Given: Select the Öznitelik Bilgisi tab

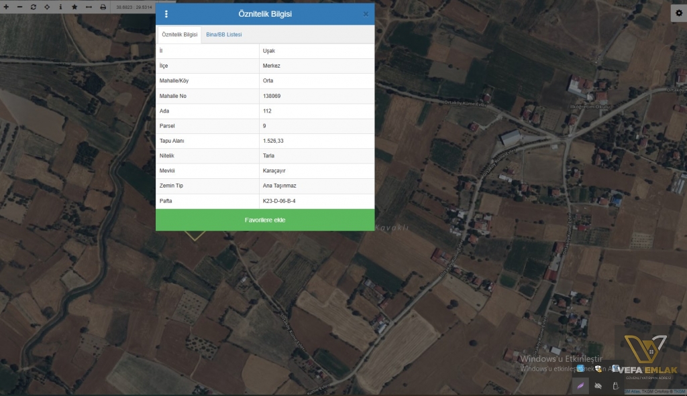Looking at the screenshot, I should [179, 34].
